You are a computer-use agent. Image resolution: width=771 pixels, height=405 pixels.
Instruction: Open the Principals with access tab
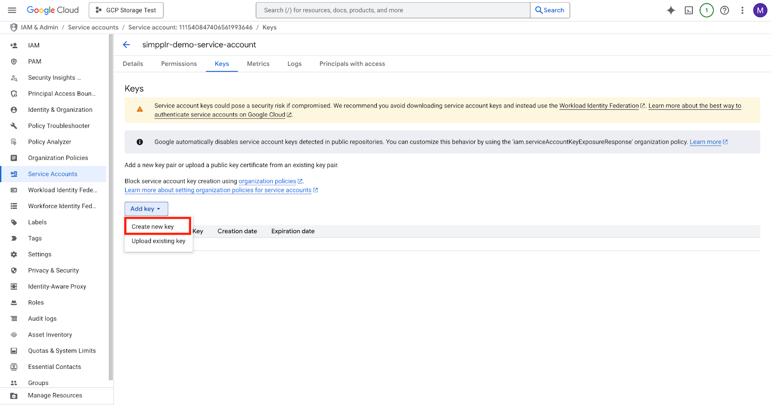tap(352, 64)
